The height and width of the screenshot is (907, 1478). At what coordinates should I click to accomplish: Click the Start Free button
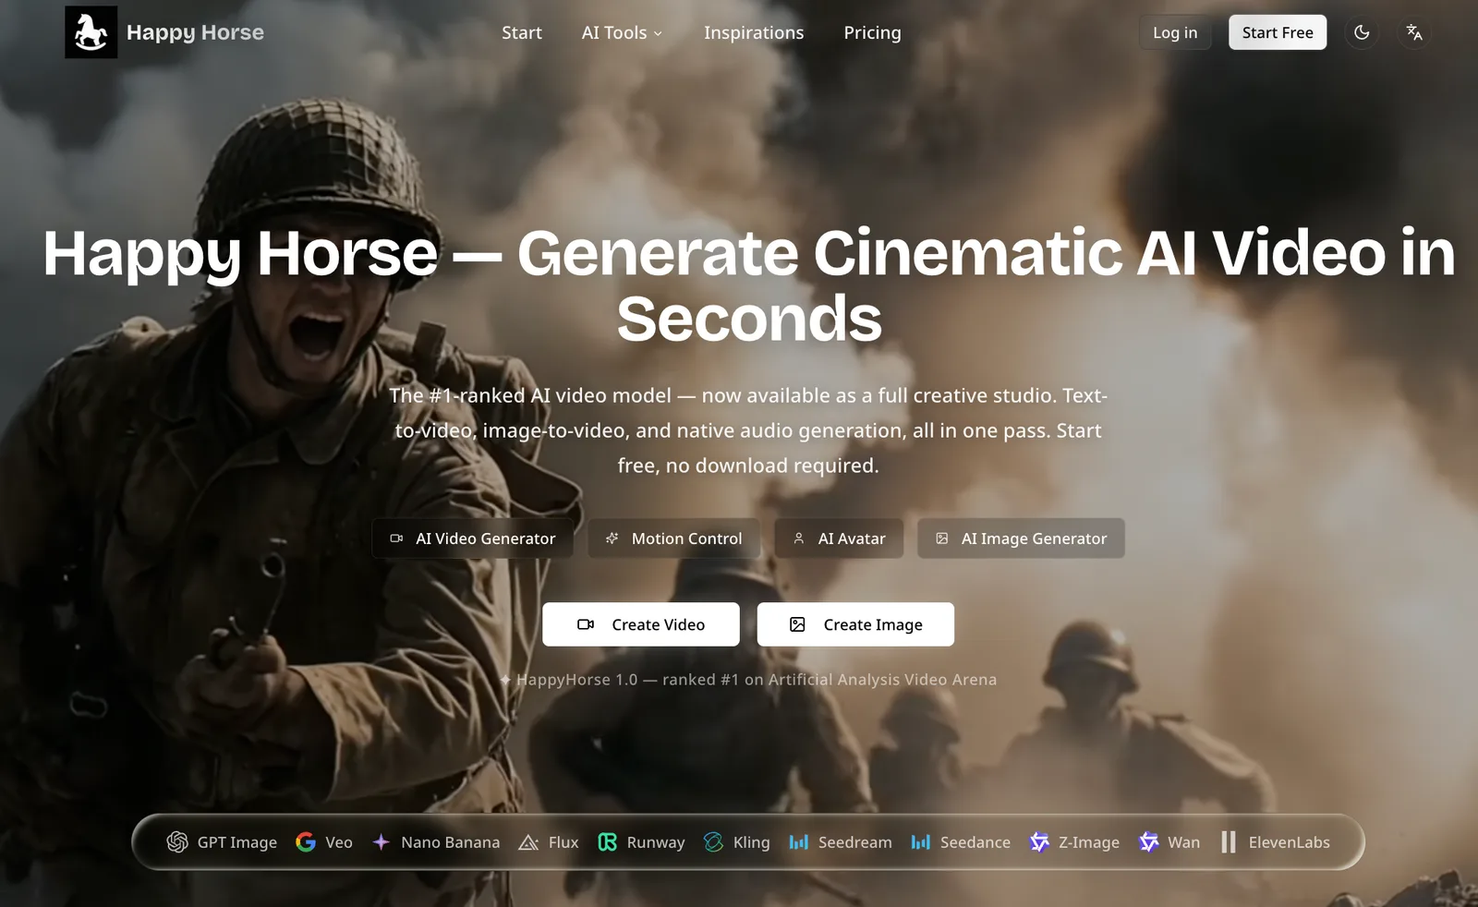tap(1278, 32)
